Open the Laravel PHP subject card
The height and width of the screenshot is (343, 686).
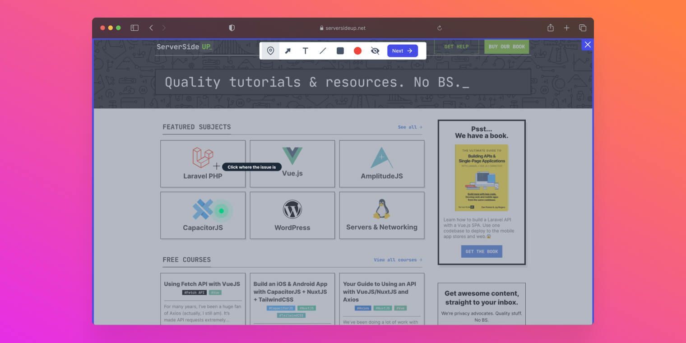tap(203, 164)
